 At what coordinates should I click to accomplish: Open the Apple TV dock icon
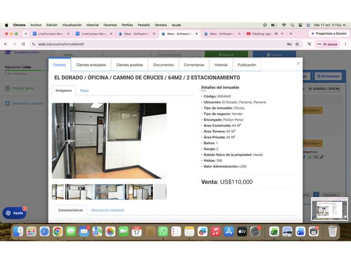click(242, 231)
